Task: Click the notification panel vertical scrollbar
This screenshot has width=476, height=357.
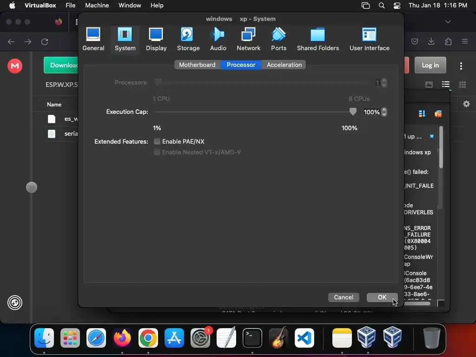Action: (441, 147)
